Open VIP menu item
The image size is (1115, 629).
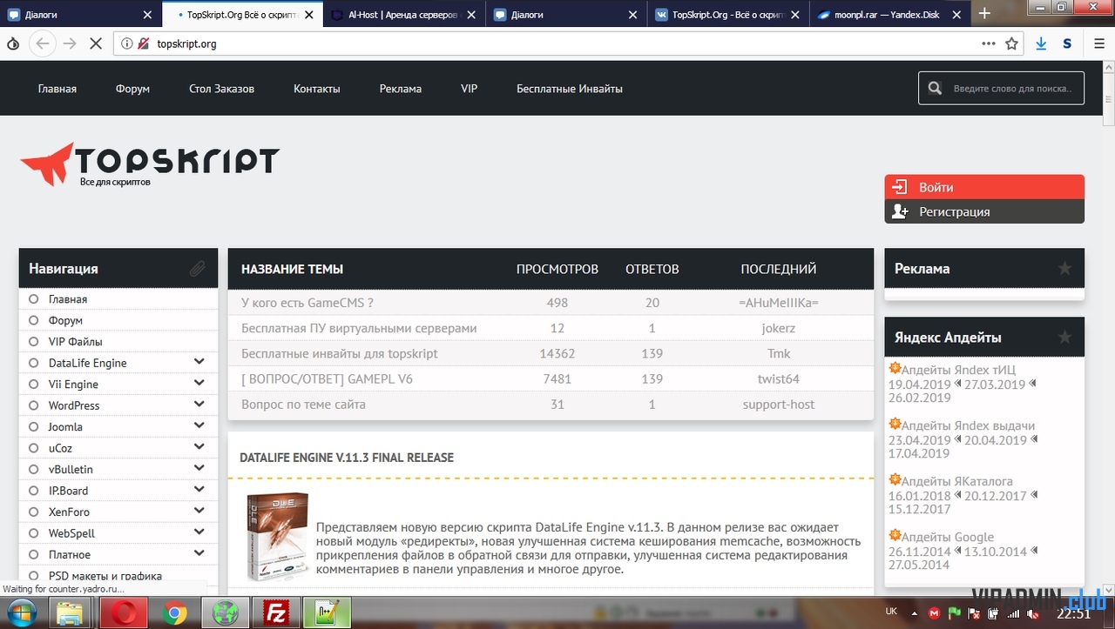[470, 89]
